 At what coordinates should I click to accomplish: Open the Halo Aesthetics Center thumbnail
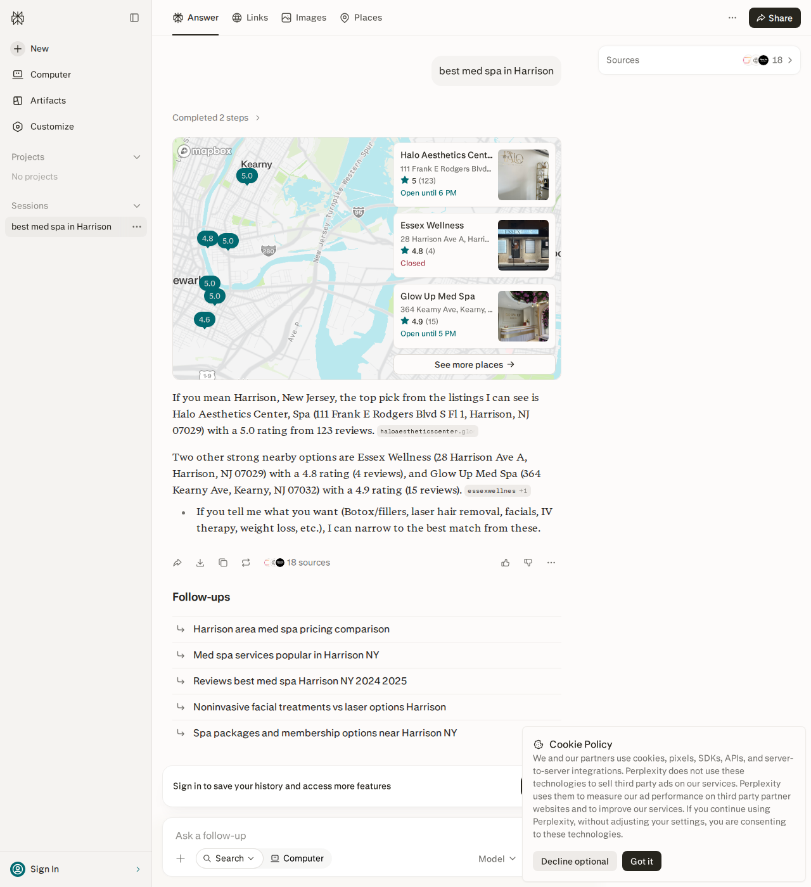coord(523,175)
